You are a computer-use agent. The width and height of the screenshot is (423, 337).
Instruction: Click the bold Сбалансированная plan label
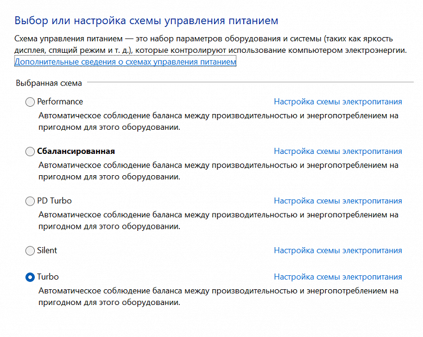click(x=76, y=151)
